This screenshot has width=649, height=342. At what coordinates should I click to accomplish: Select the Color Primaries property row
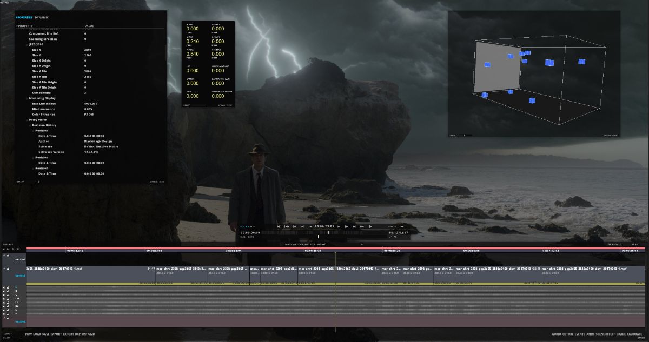tap(91, 115)
